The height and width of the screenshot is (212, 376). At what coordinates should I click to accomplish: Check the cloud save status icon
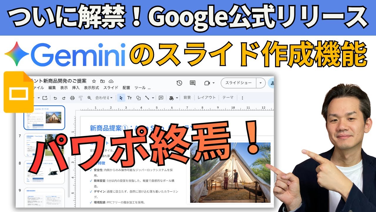coord(111,81)
